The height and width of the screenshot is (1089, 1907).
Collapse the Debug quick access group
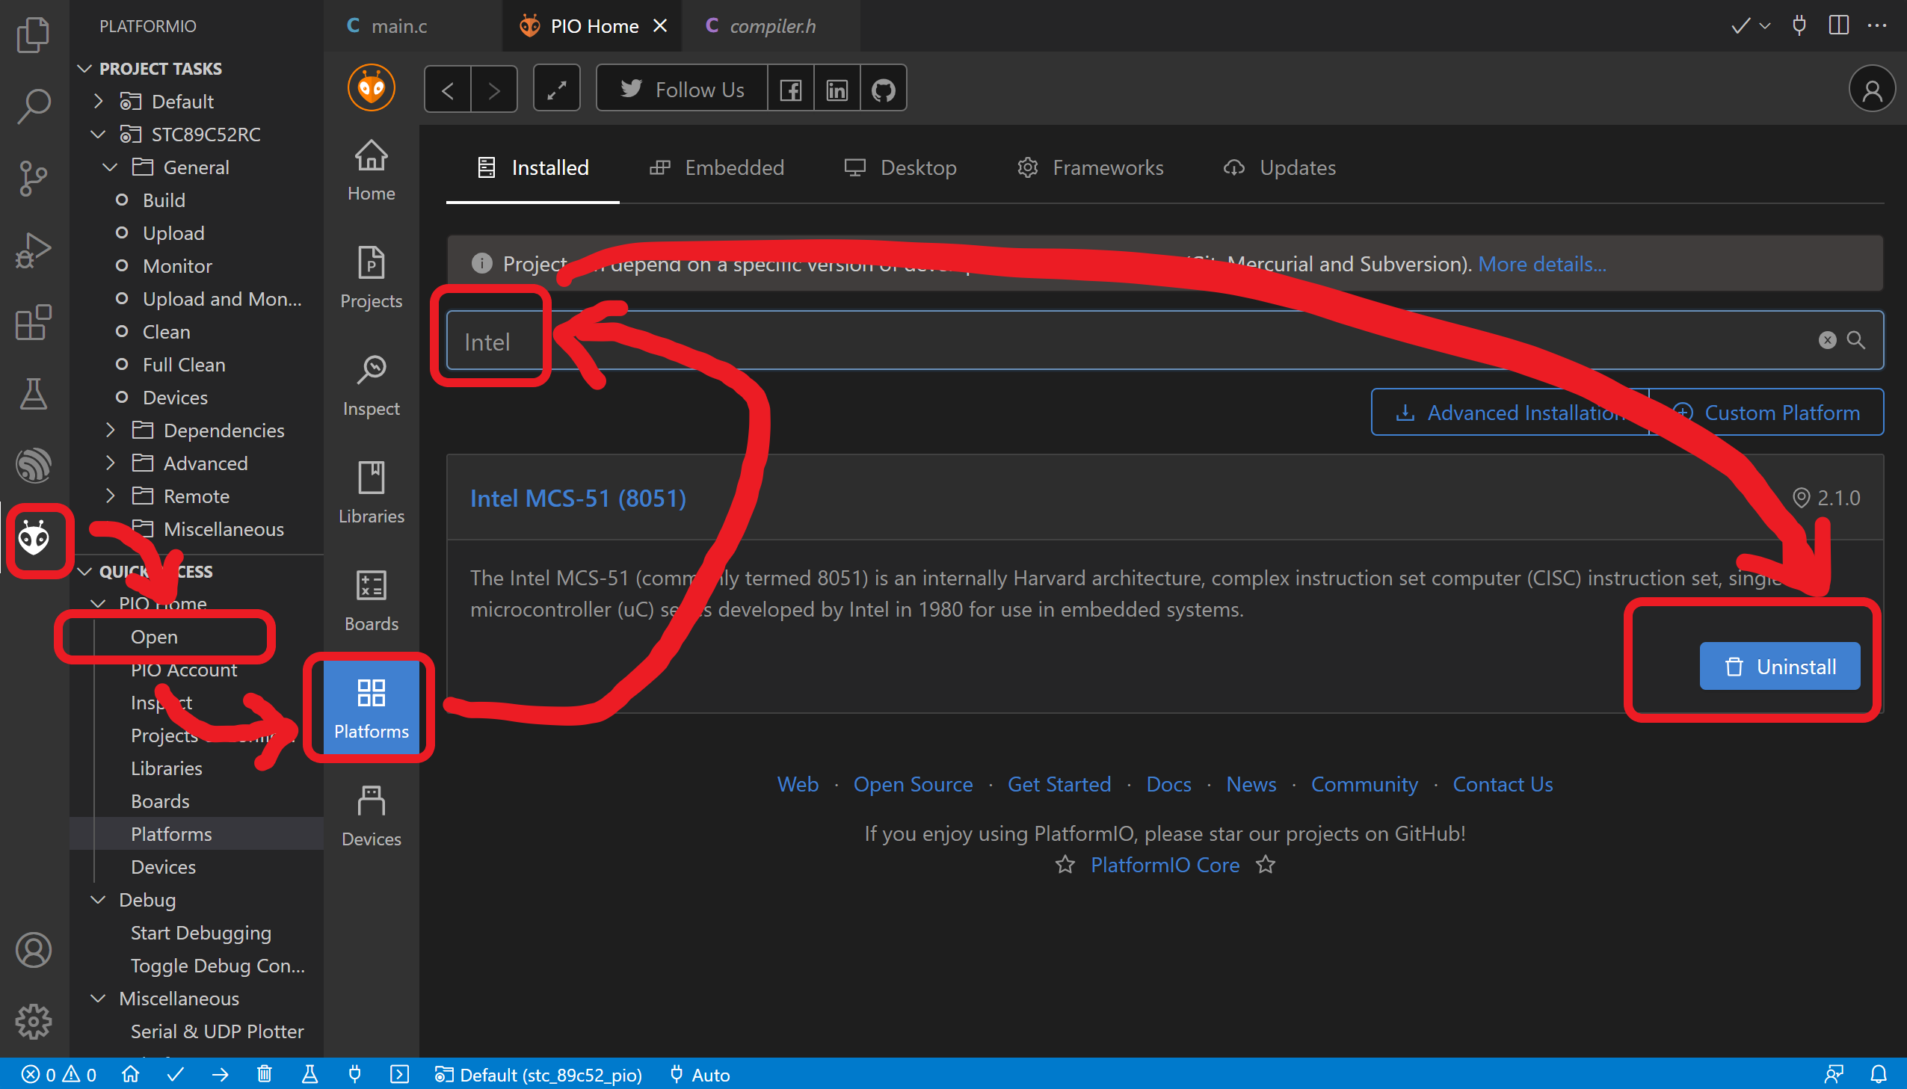click(98, 900)
